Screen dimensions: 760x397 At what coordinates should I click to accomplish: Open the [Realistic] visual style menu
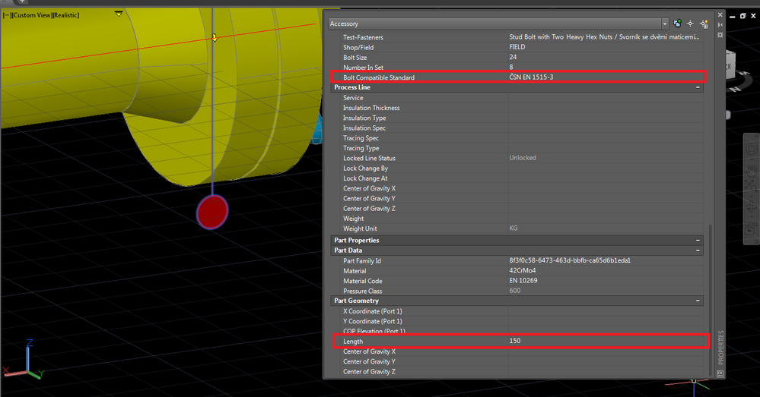tap(65, 15)
